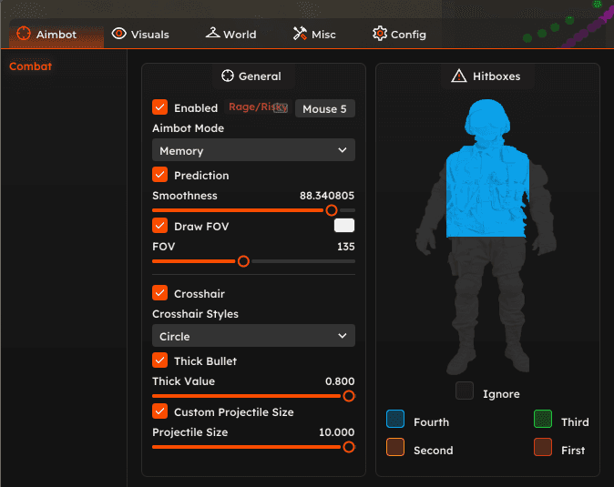The image size is (614, 487).
Task: Click the Aimbot crosshair tab icon
Action: click(24, 35)
